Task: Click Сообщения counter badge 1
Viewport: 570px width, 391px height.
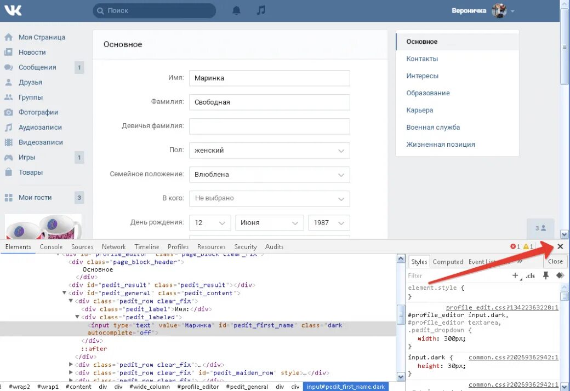Action: click(x=79, y=67)
